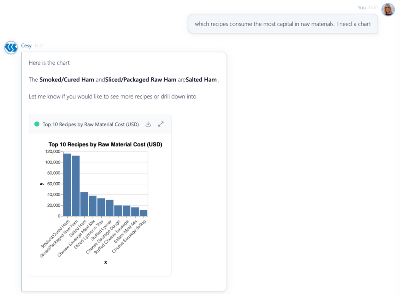The height and width of the screenshot is (294, 400).
Task: Click the 100,000 y-axis label
Action: (x=53, y=162)
